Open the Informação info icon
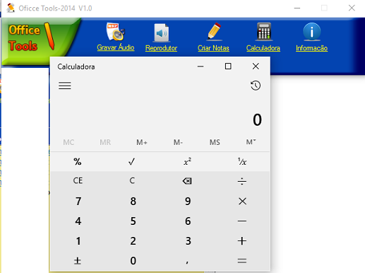 tap(311, 32)
